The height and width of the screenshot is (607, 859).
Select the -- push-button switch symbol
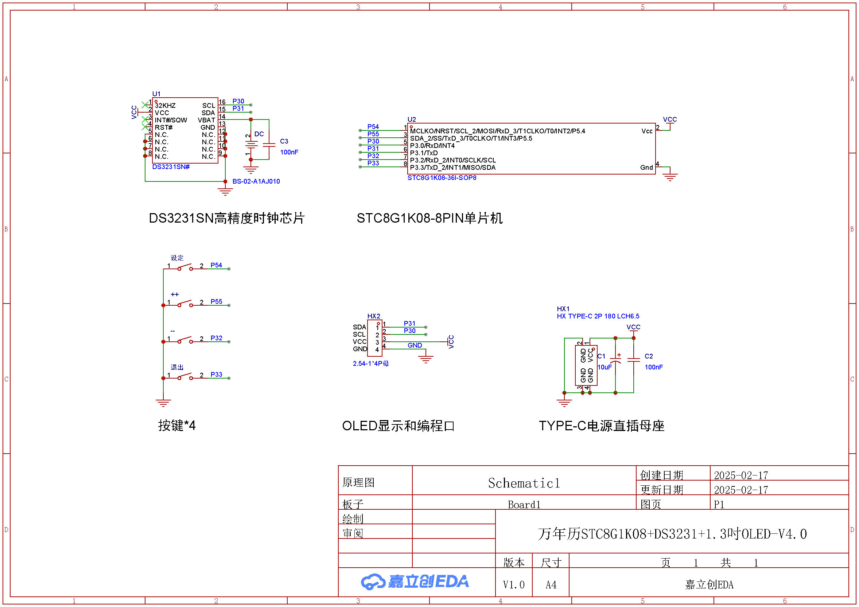click(x=185, y=340)
